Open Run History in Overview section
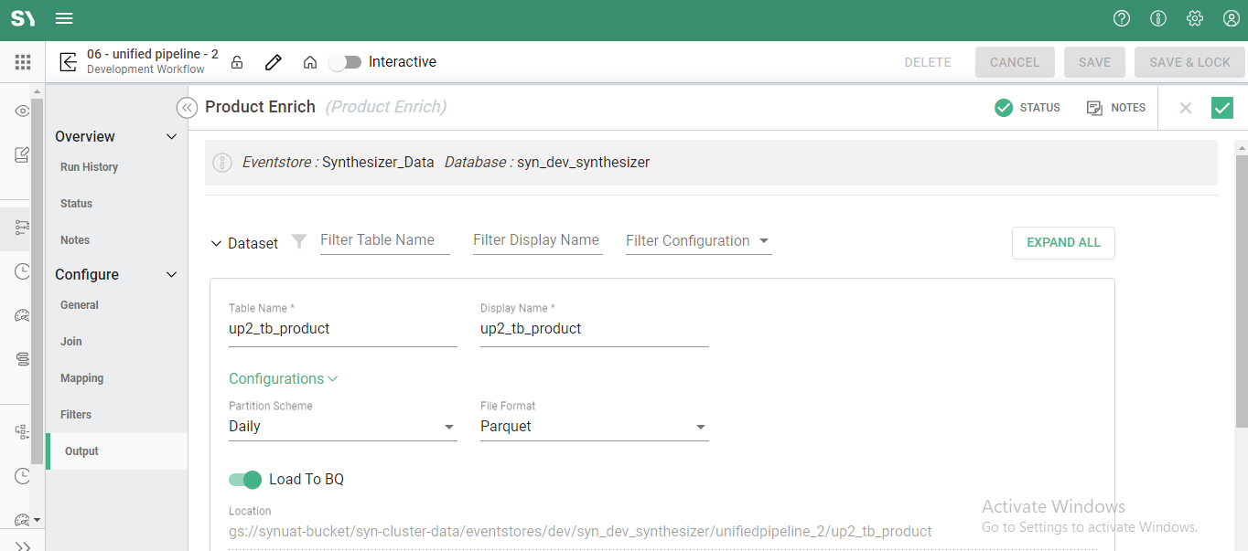This screenshot has height=551, width=1248. click(x=89, y=167)
